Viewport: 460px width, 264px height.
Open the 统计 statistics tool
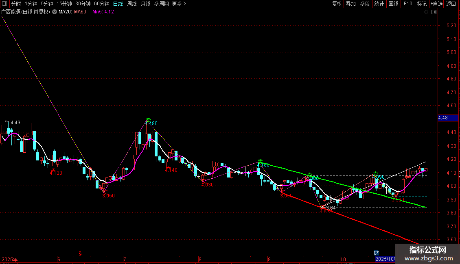379,4
